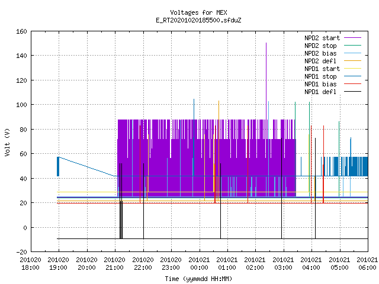The width and height of the screenshot is (379, 284).
Task: Click the purple NPD2 start legend line
Action: click(x=352, y=38)
